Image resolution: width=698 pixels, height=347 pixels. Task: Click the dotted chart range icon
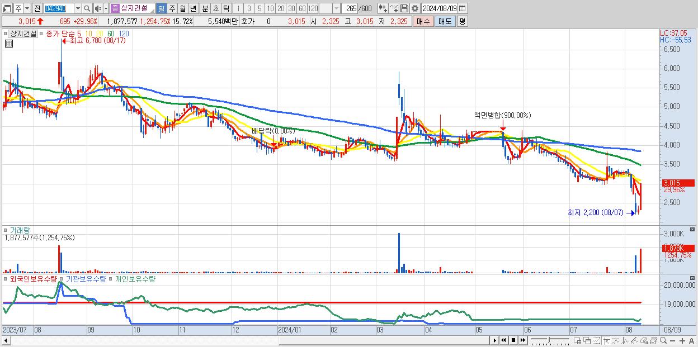[x=596, y=340]
